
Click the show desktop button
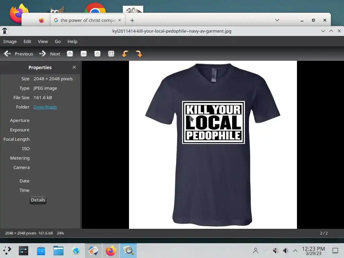(335, 251)
